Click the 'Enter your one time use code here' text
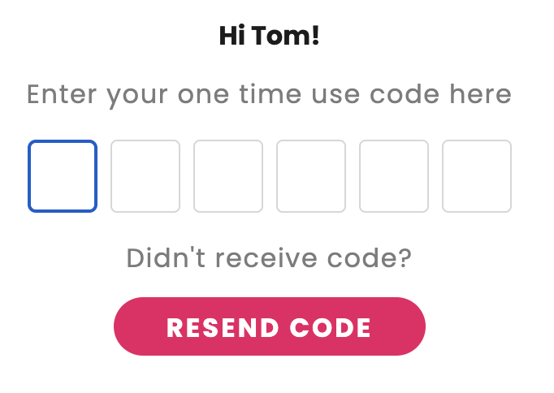 [269, 95]
